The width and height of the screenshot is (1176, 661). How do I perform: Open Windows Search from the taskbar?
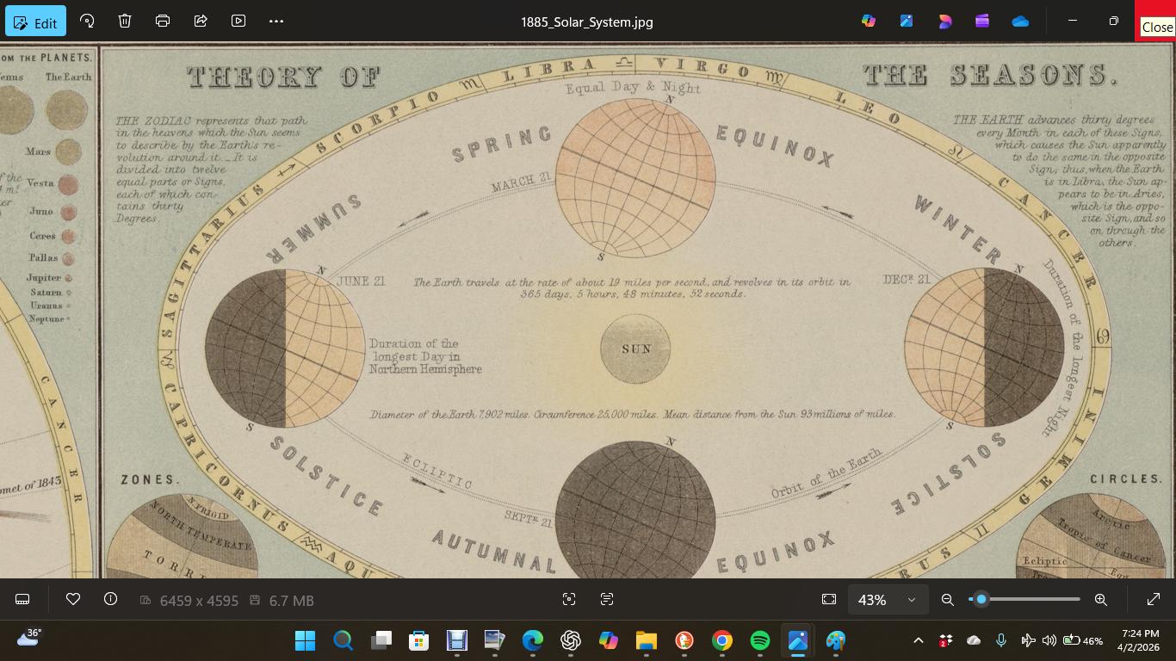(344, 640)
